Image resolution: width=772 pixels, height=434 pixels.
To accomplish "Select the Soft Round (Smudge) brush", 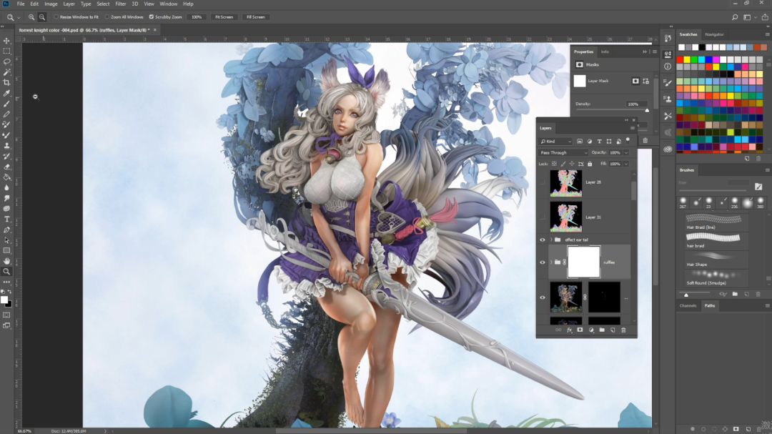I will pos(716,278).
